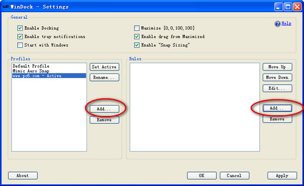Click the Move Down rule button
This screenshot has width=304, height=186.
tap(277, 78)
